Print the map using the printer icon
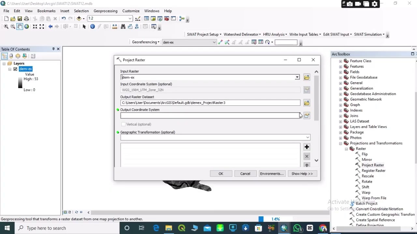 click(x=26, y=19)
